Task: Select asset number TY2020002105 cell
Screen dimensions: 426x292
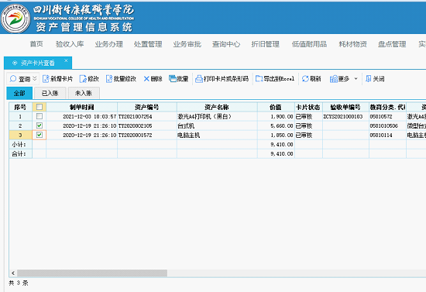Action: (x=147, y=125)
